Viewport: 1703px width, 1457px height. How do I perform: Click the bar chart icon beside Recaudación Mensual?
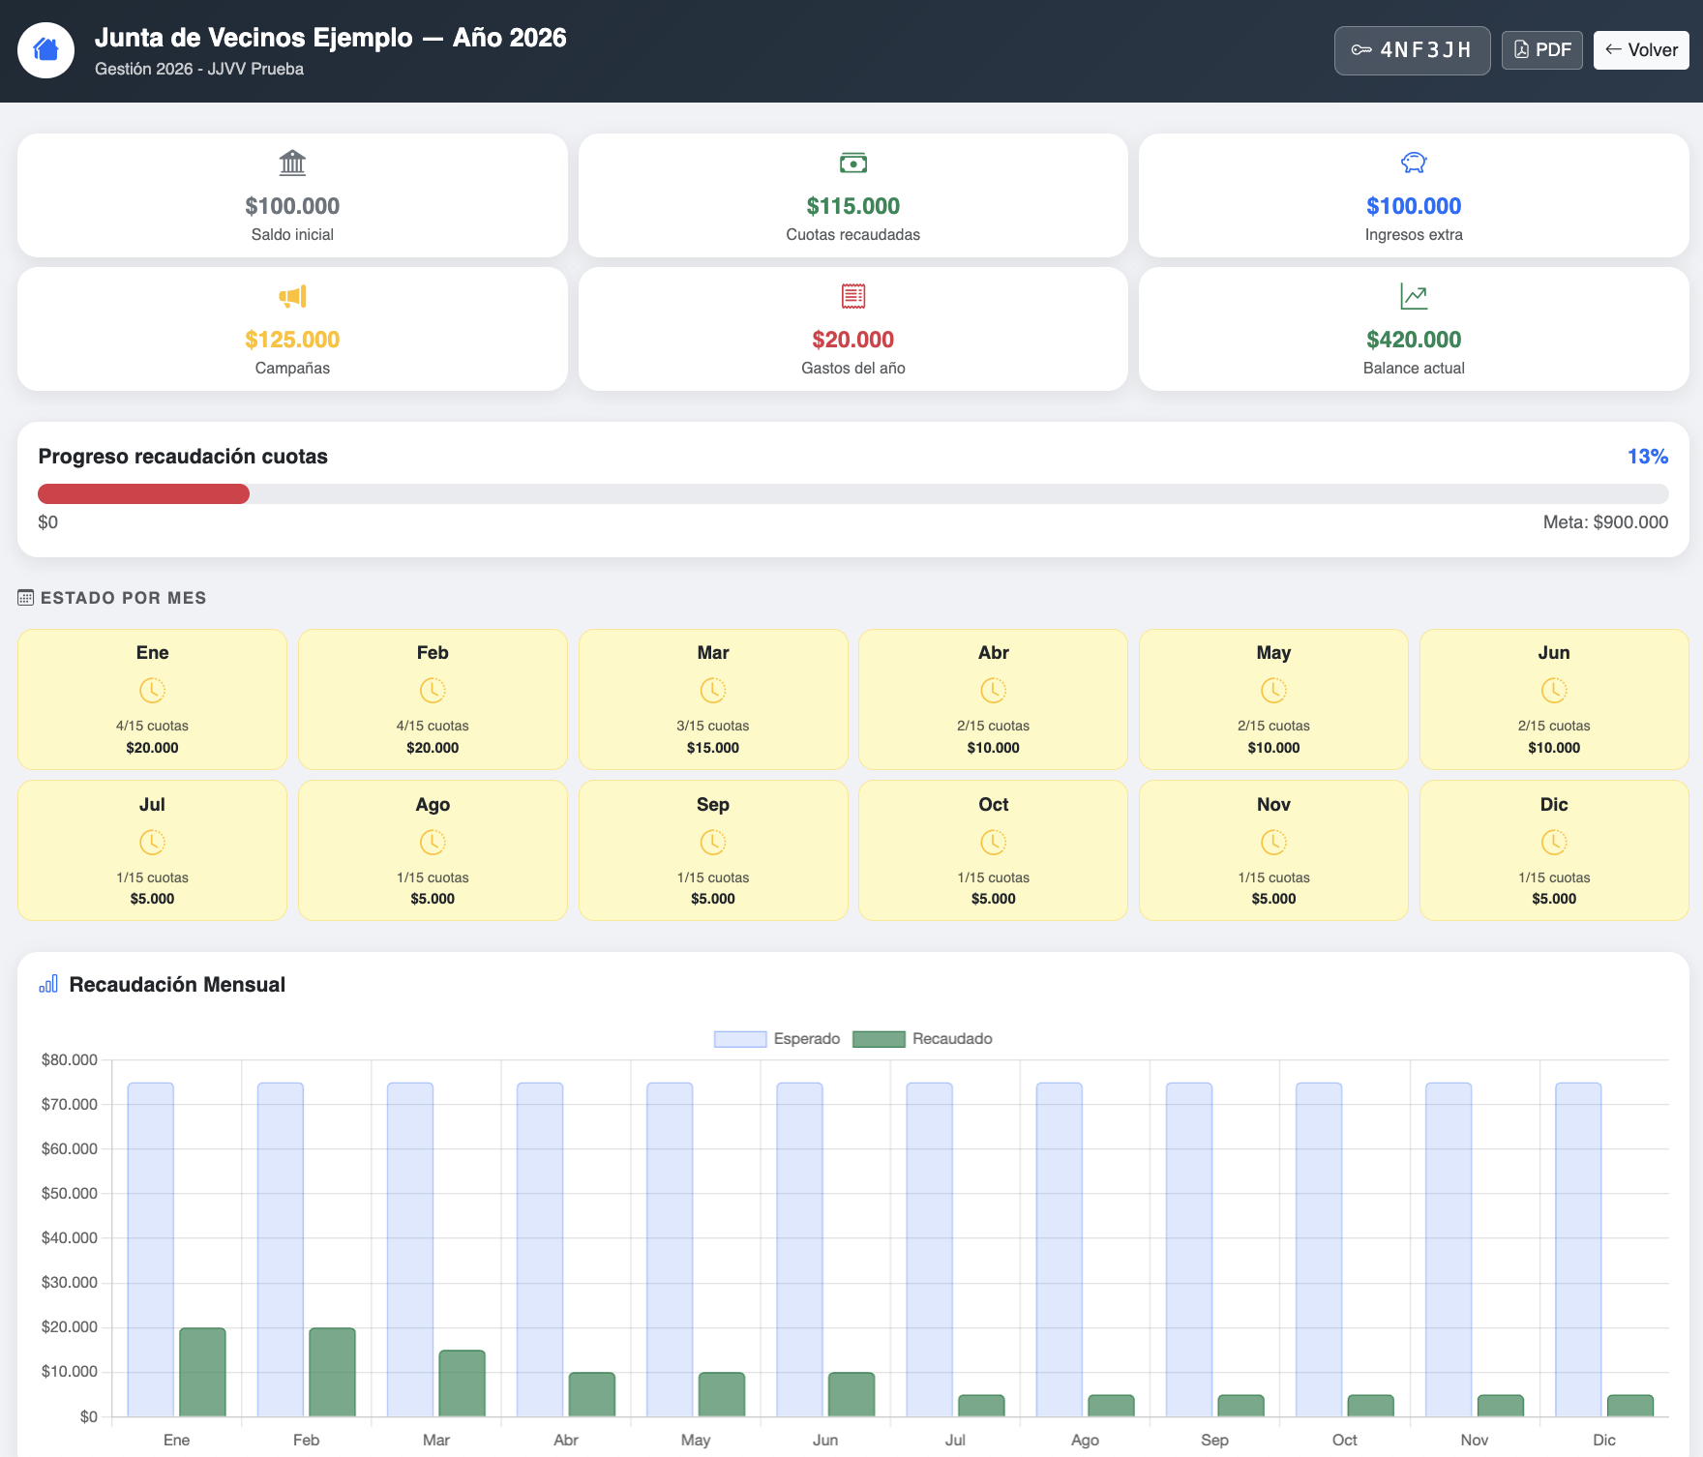click(x=48, y=984)
